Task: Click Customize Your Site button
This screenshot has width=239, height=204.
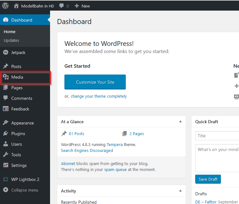Action: (95, 82)
